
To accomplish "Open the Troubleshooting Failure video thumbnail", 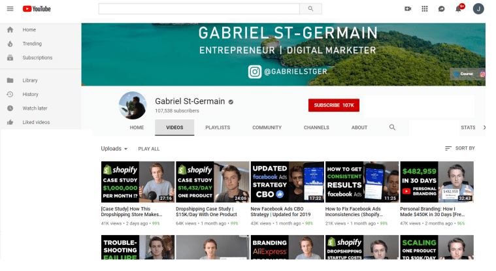I will click(x=138, y=247).
